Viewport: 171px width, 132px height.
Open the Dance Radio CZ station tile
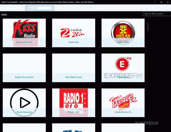coord(123,103)
